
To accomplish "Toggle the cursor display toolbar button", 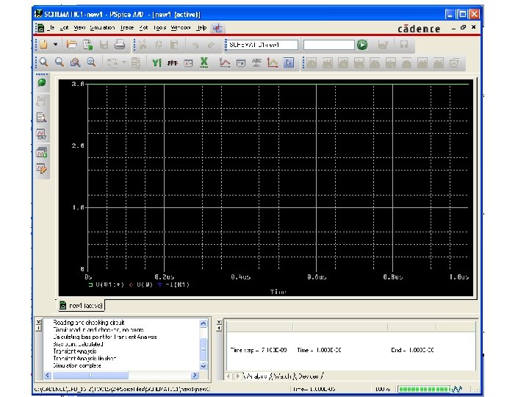I will (x=289, y=62).
